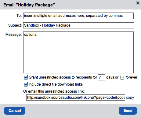
Task: Click the Subject field with Sandbox text
Action: (x=79, y=25)
